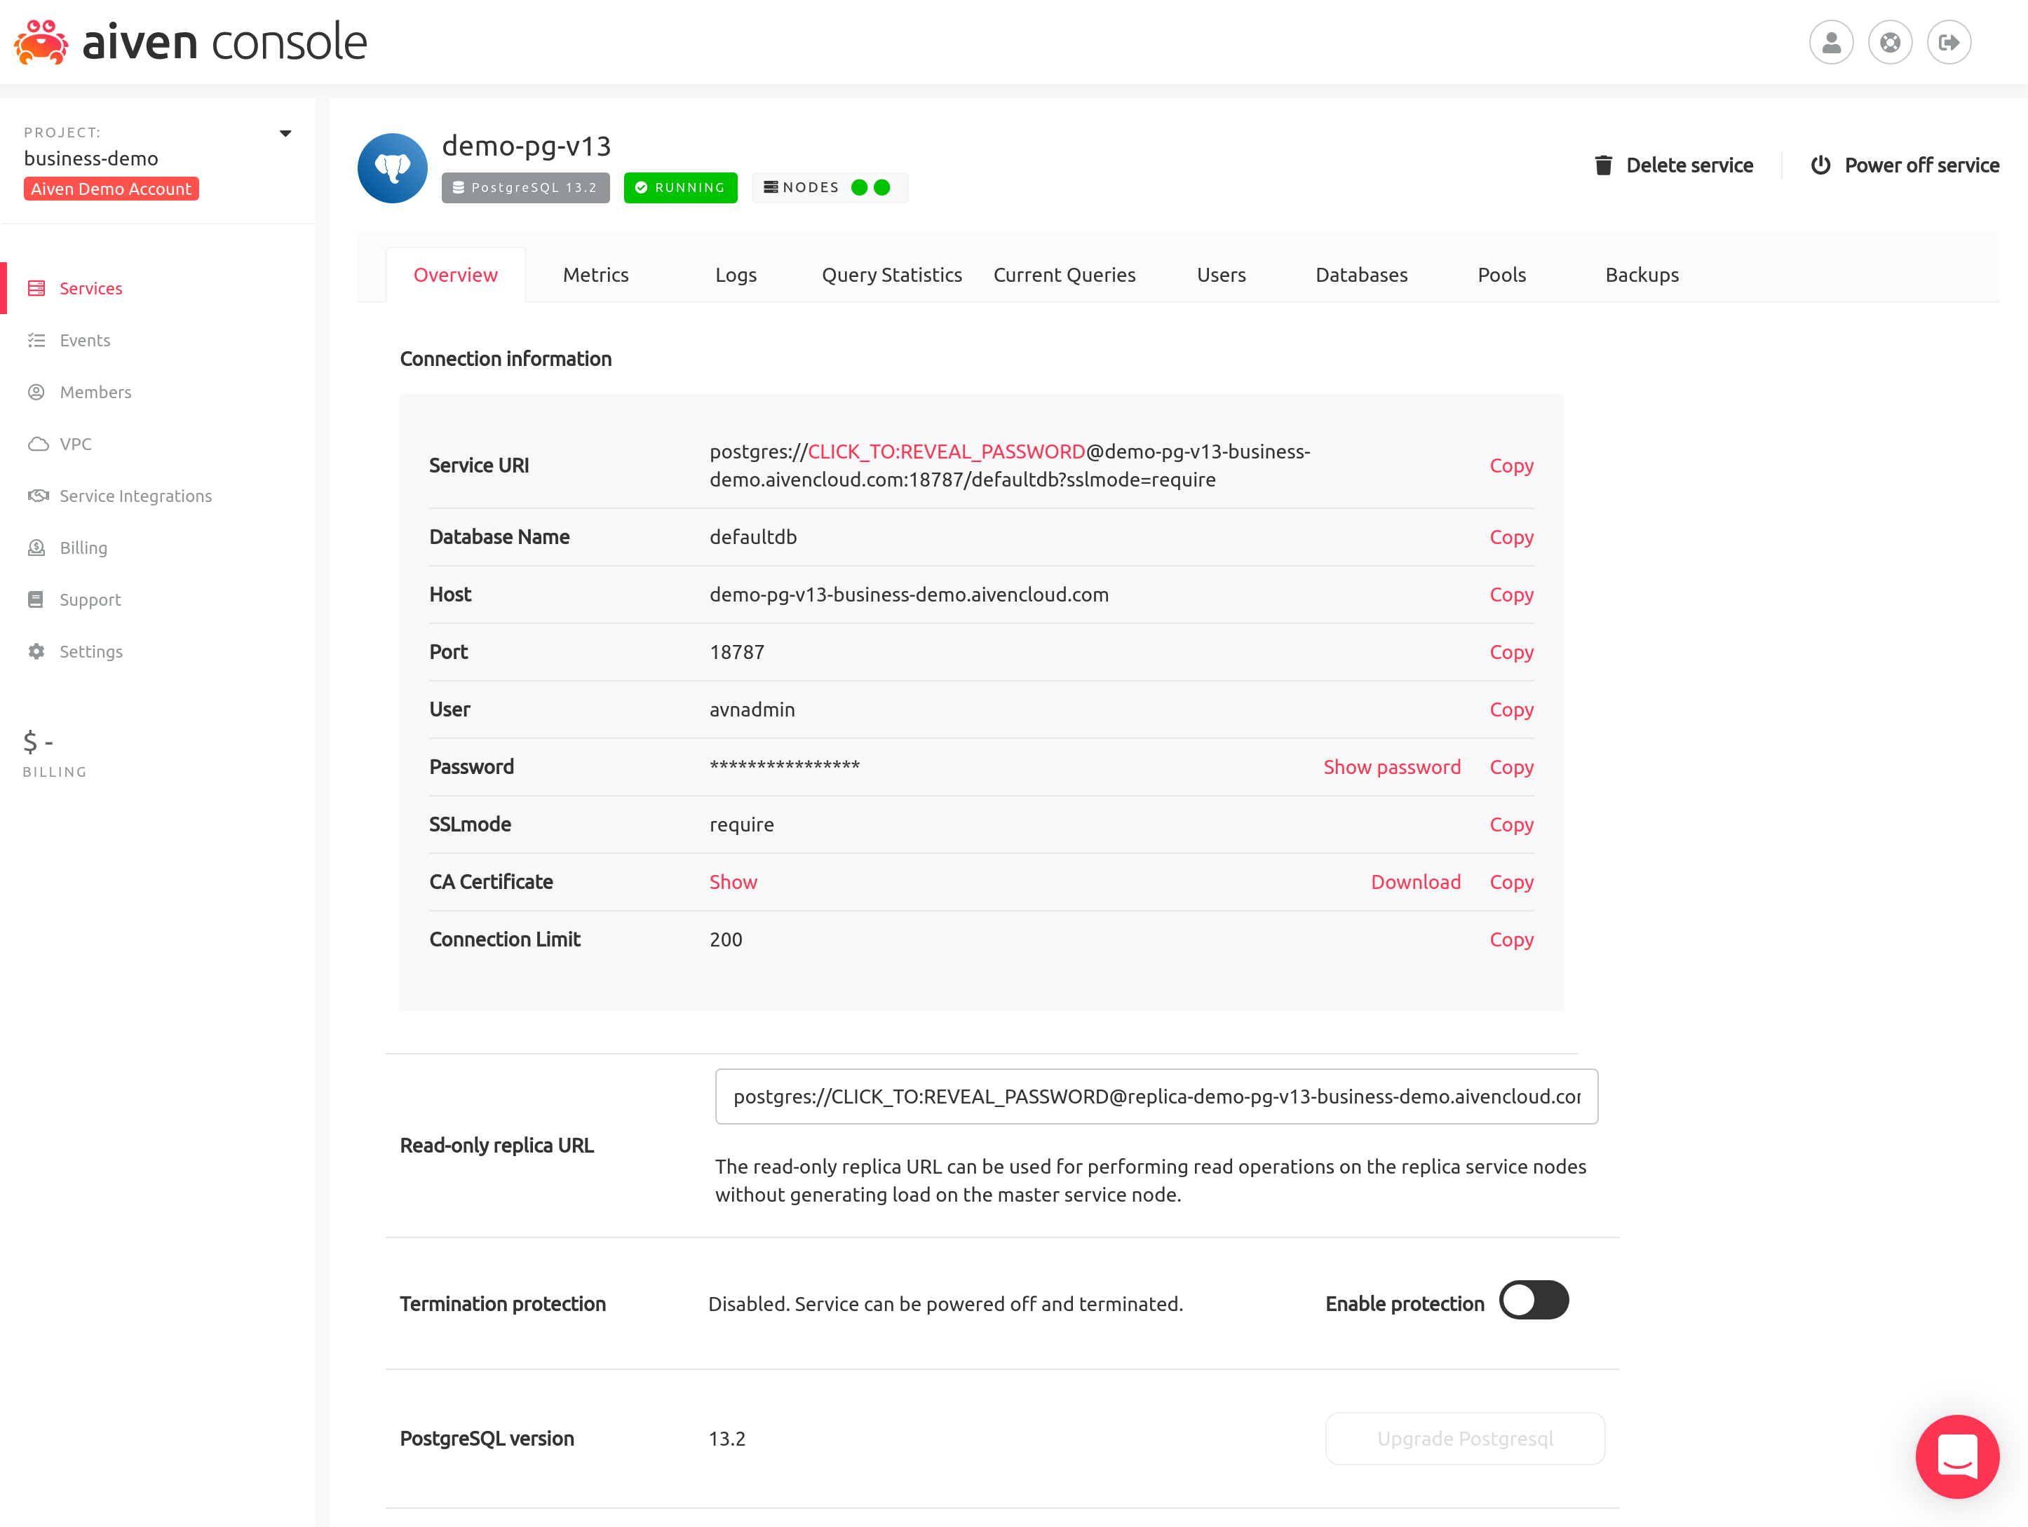The height and width of the screenshot is (1527, 2028).
Task: Select the Read-only replica URL field
Action: 1154,1096
